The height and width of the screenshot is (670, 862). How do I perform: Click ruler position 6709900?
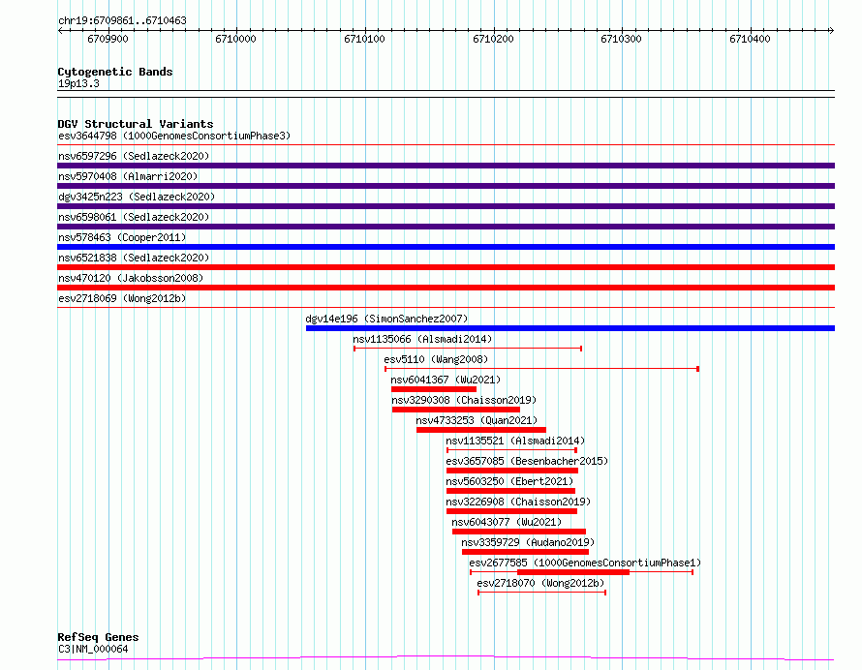pos(108,39)
